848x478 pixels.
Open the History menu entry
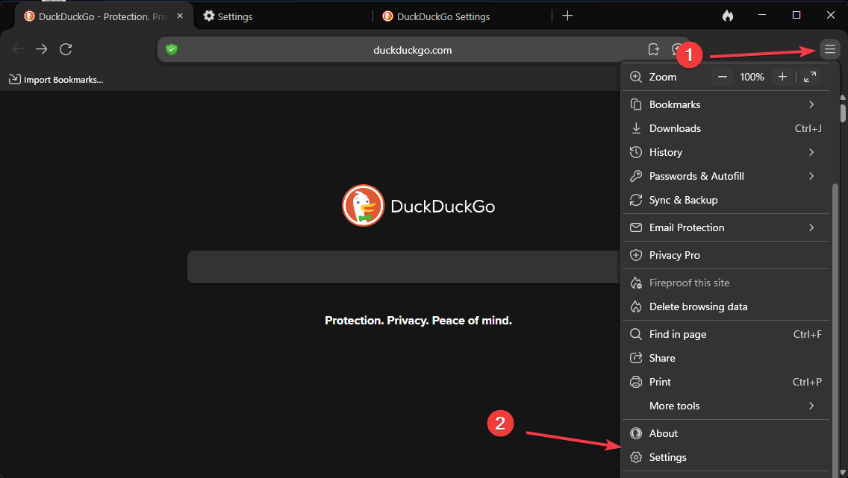(x=726, y=152)
